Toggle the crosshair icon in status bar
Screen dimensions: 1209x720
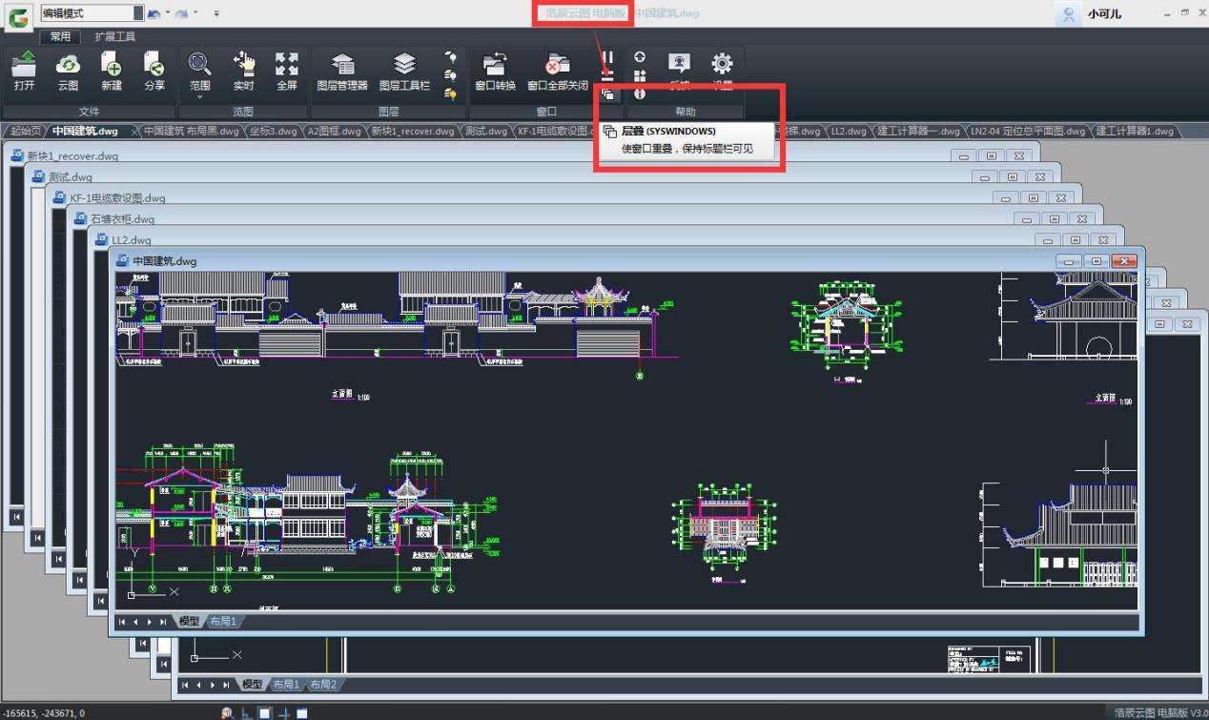283,712
